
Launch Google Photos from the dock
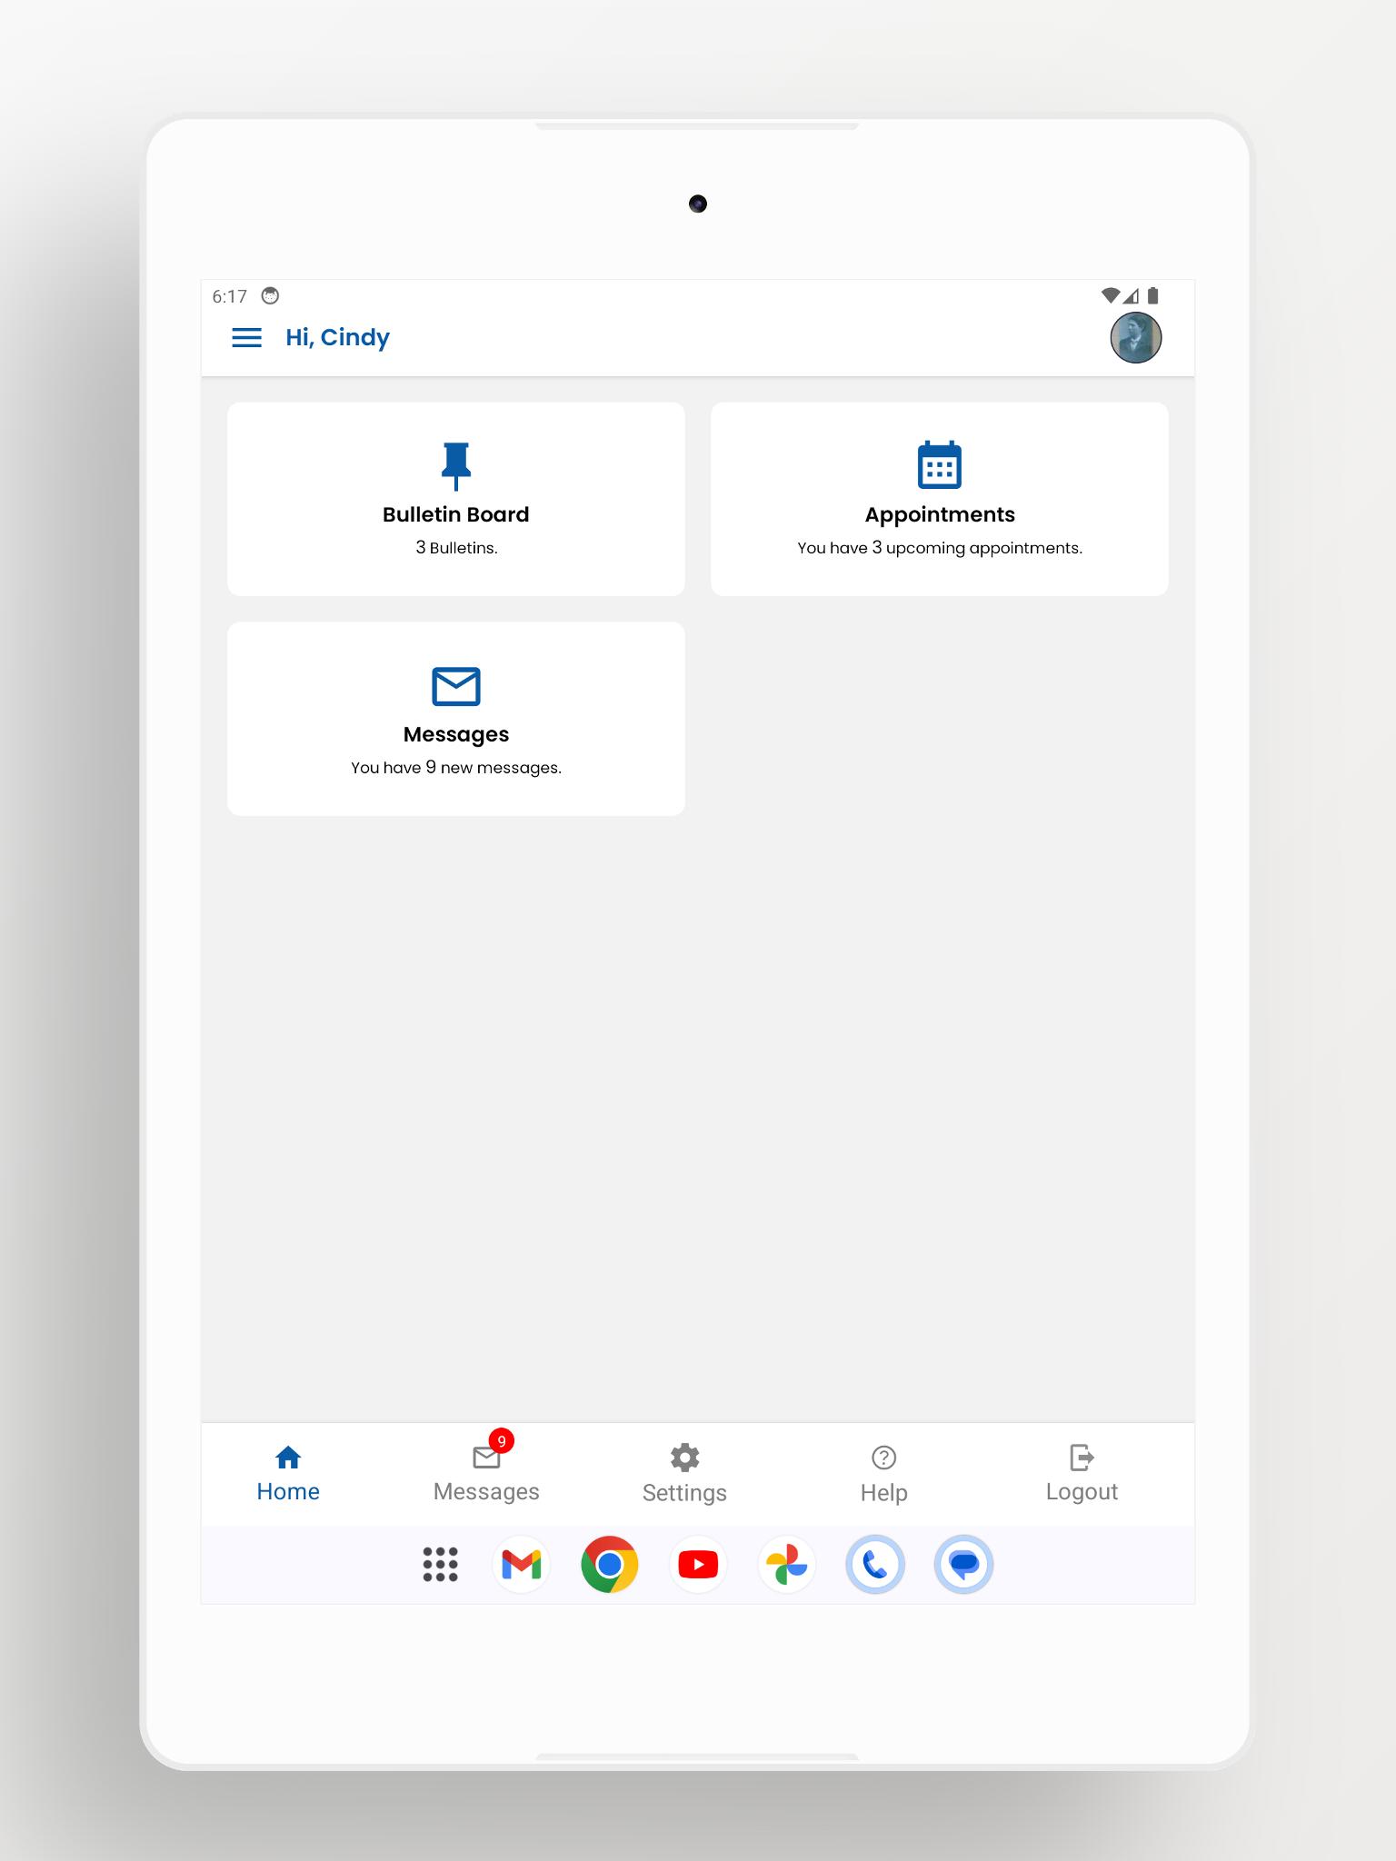click(x=787, y=1565)
